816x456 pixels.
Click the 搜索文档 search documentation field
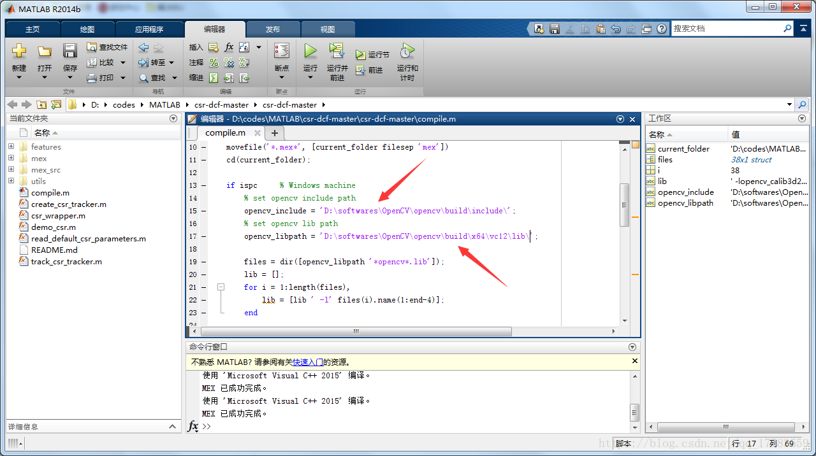[726, 29]
